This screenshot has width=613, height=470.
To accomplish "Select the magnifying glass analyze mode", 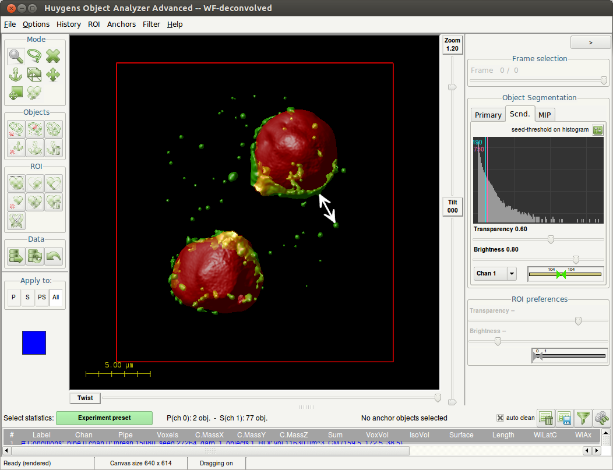I will (16, 56).
